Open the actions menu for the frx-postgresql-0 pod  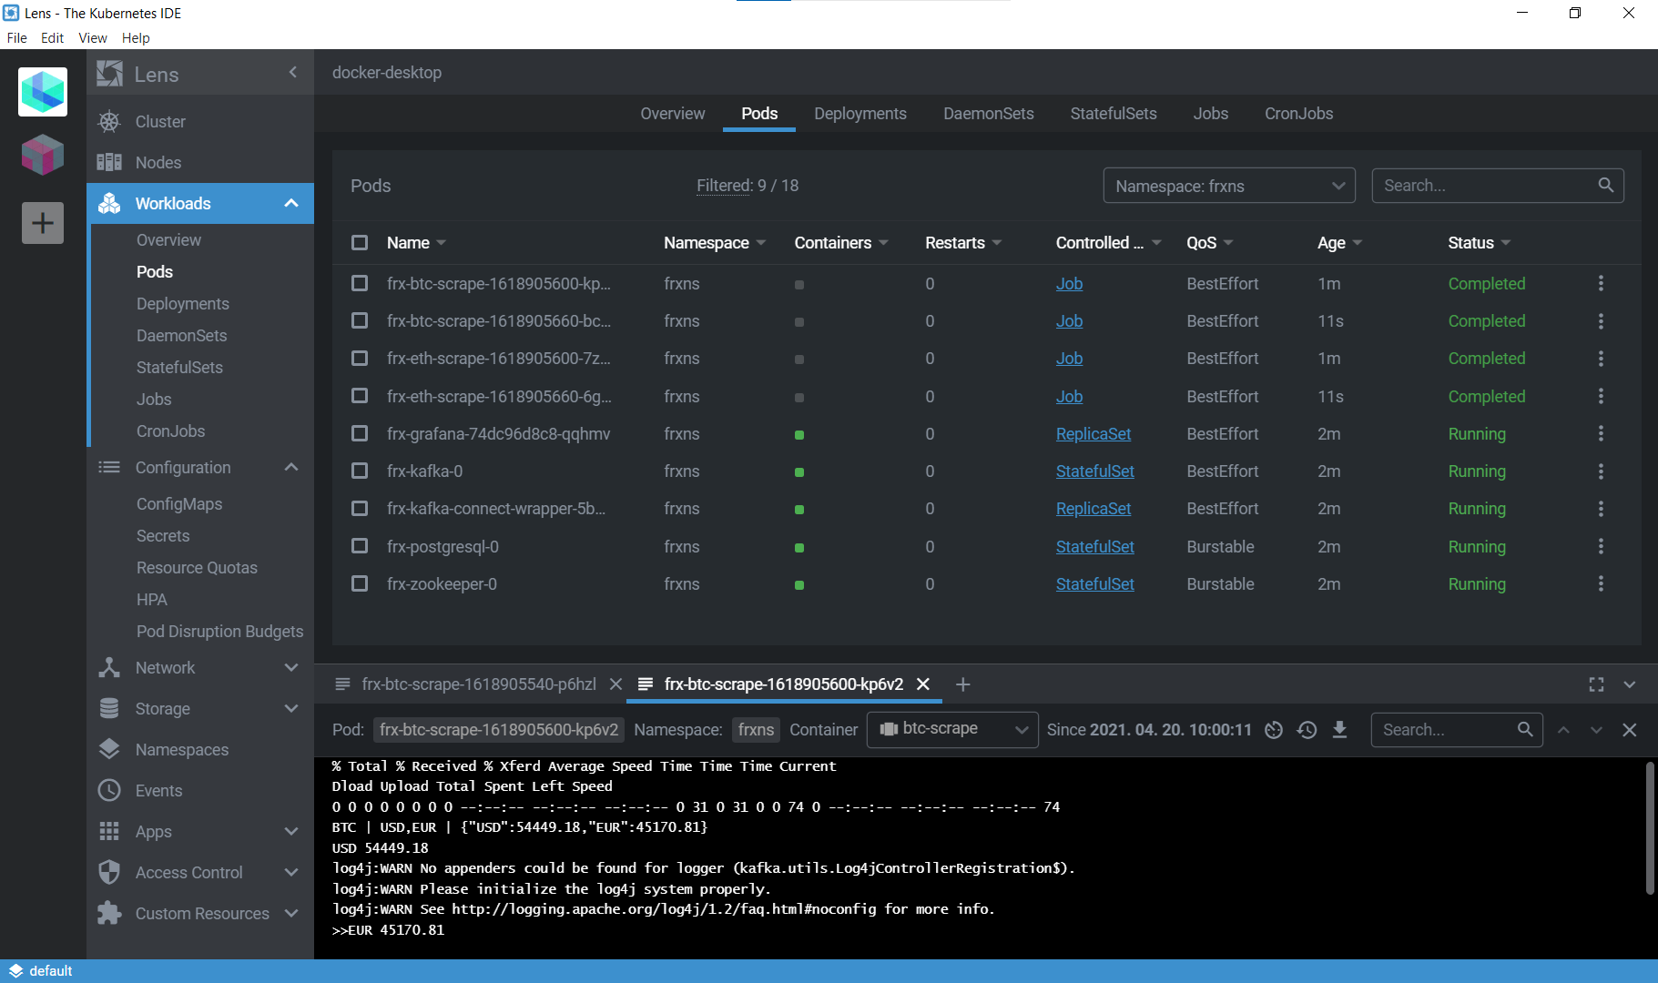tap(1601, 546)
